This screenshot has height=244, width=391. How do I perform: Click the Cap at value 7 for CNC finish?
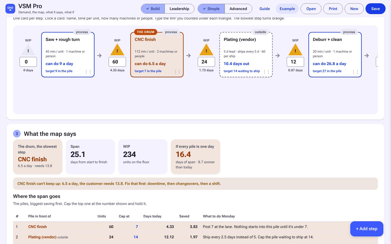point(137,227)
